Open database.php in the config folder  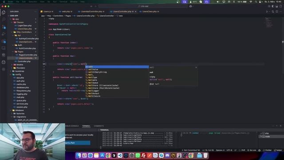tap(23, 88)
